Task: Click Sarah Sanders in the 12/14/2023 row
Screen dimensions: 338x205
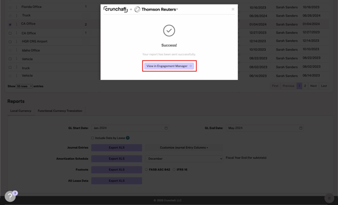Action: (287, 41)
